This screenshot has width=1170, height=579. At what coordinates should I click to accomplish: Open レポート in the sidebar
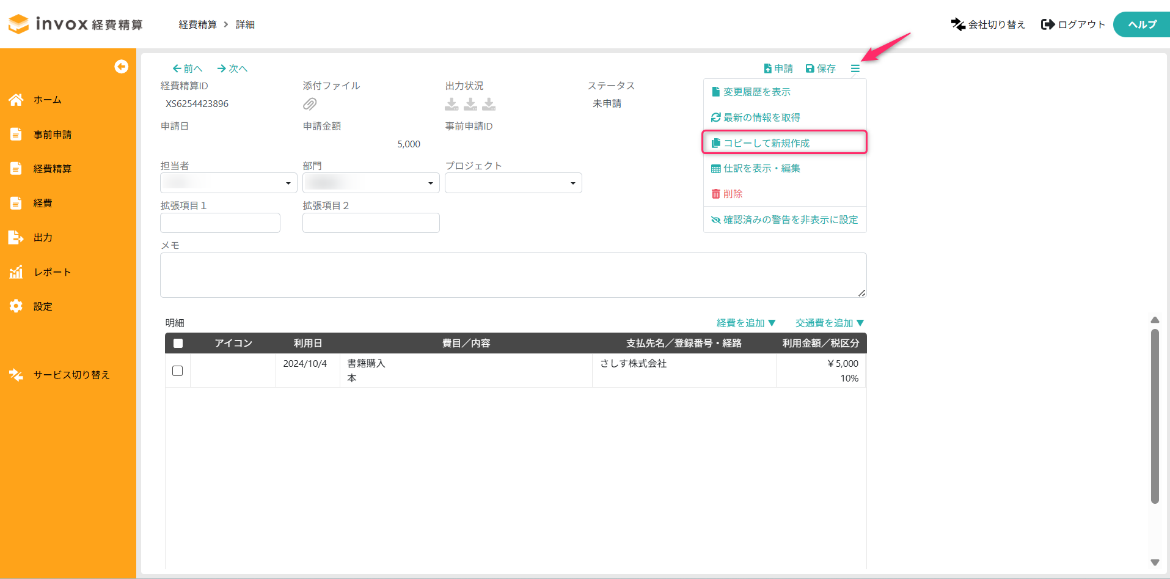pyautogui.click(x=52, y=272)
